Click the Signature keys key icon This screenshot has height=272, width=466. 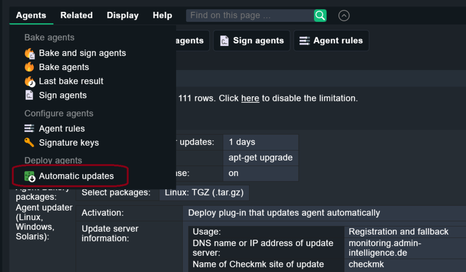tap(30, 143)
